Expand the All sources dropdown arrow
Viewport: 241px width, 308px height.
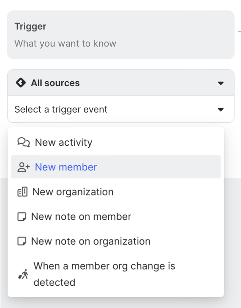[x=221, y=83]
